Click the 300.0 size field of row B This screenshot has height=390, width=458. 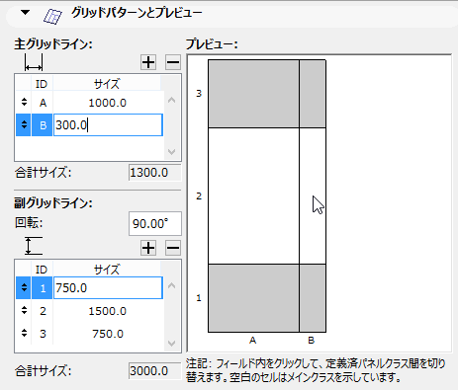tap(108, 125)
